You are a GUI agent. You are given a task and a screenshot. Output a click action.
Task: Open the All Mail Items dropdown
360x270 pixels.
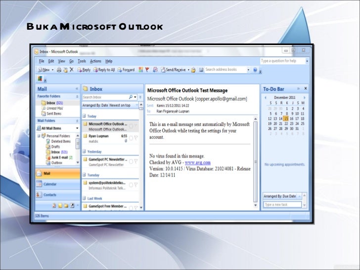(x=77, y=128)
